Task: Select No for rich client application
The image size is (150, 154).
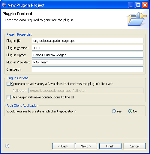Action: click(x=130, y=111)
